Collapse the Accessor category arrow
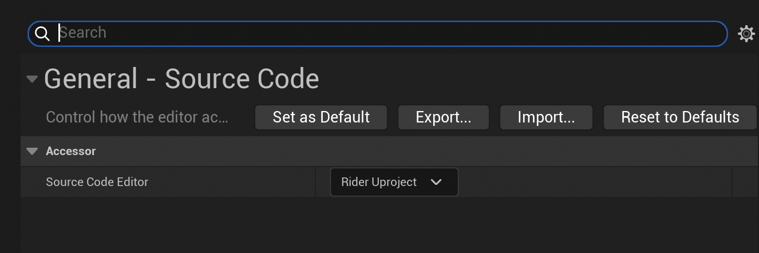 (x=32, y=151)
